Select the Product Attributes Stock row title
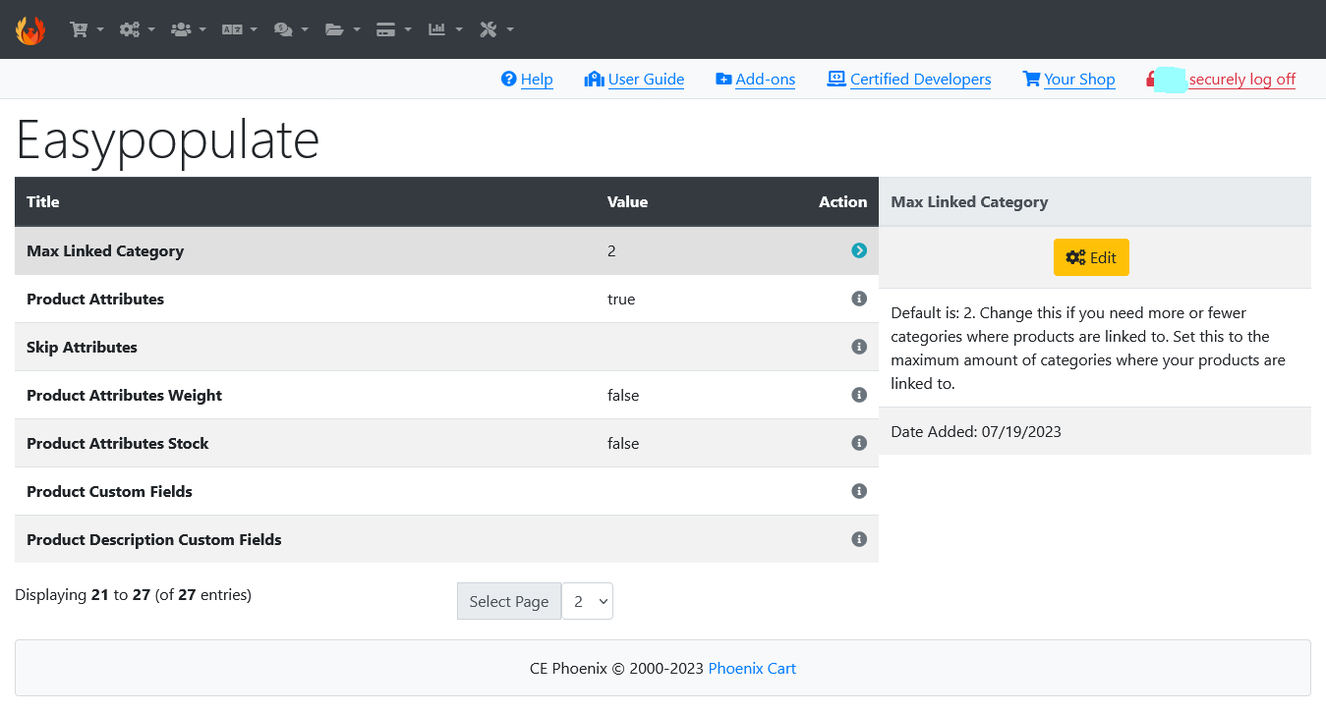1326x712 pixels. click(118, 443)
